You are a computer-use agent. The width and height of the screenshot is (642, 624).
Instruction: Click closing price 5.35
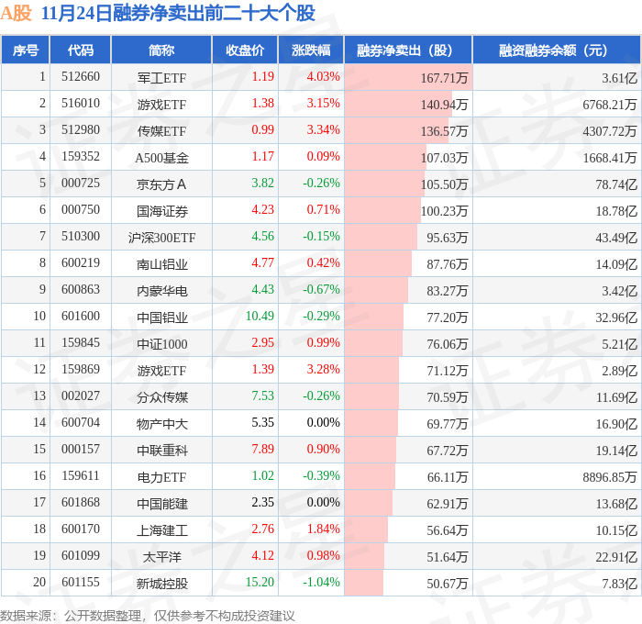pos(263,423)
